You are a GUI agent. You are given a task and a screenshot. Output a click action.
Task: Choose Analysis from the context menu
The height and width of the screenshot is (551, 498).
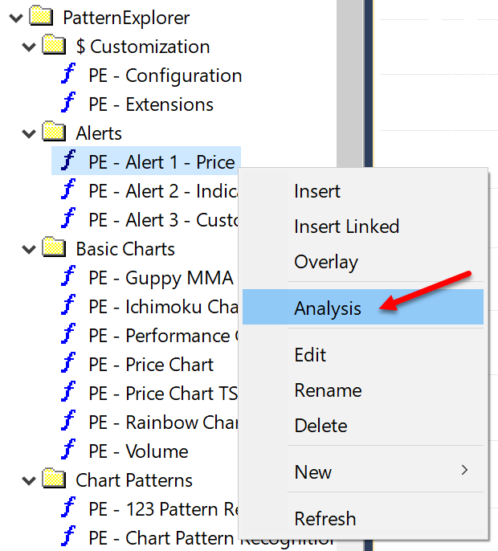(328, 308)
